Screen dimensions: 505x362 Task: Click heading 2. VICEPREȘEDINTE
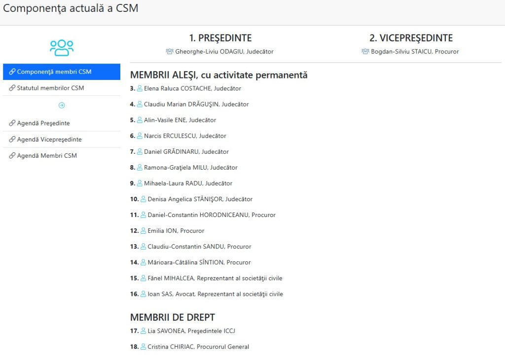pyautogui.click(x=411, y=38)
